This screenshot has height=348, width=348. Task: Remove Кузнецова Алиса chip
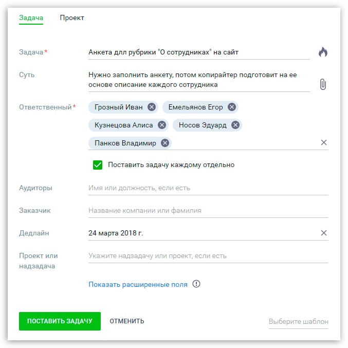pyautogui.click(x=161, y=125)
